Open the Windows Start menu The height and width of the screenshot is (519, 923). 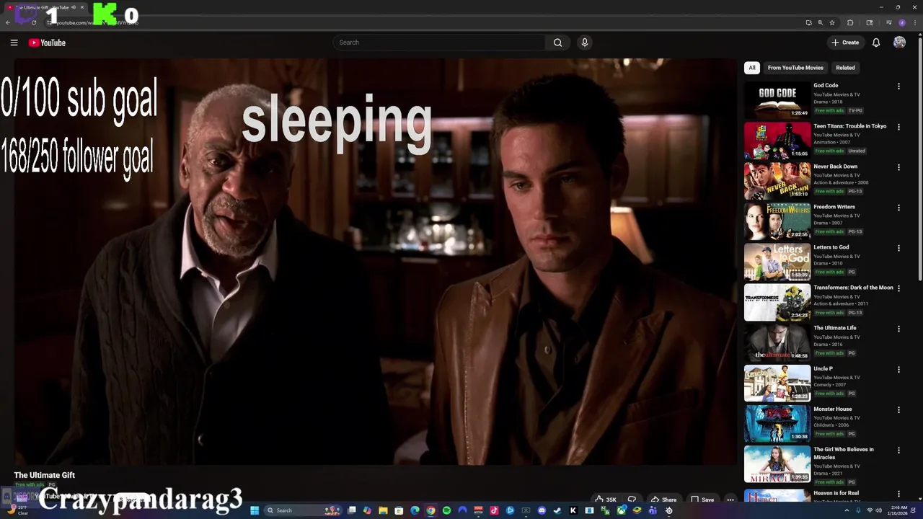point(255,510)
